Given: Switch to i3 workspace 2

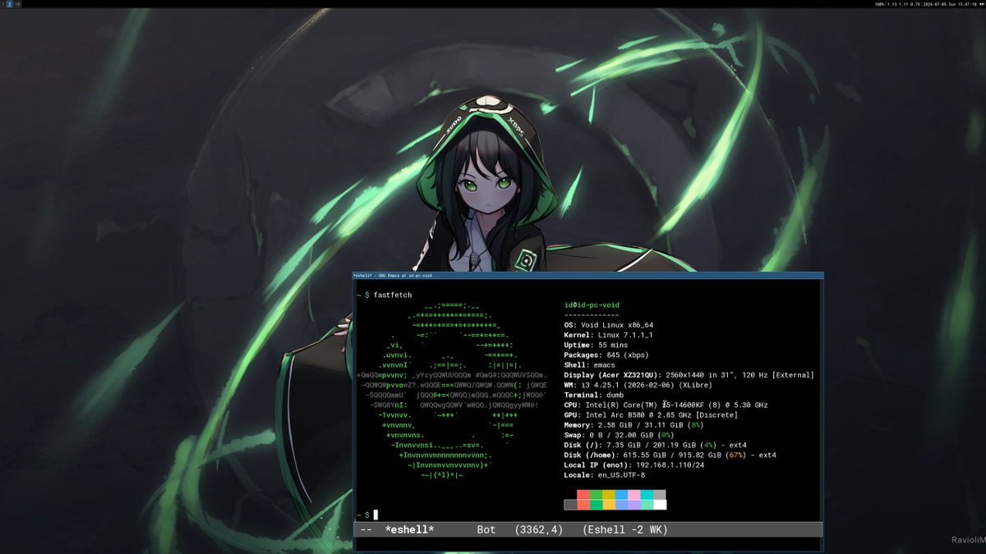Looking at the screenshot, I should [x=10, y=4].
